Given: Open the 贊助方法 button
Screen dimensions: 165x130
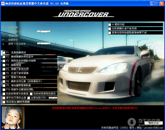Looking at the screenshot, I should point(153,123).
